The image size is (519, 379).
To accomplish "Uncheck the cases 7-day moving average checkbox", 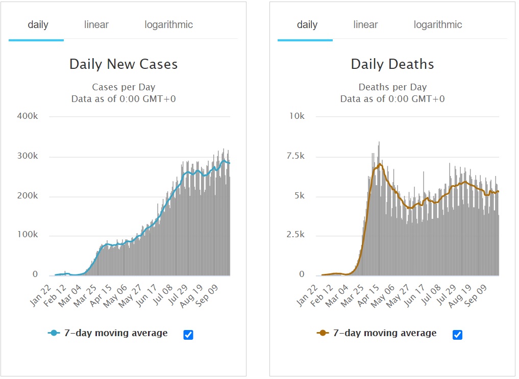I will (188, 335).
